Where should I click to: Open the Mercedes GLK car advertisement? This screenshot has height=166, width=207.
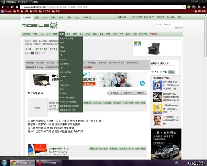click(x=166, y=144)
